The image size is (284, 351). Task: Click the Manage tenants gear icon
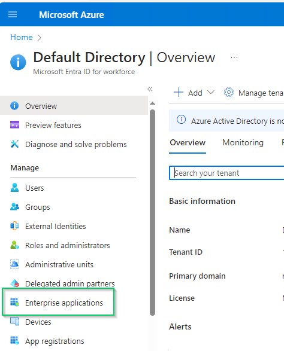(x=229, y=92)
